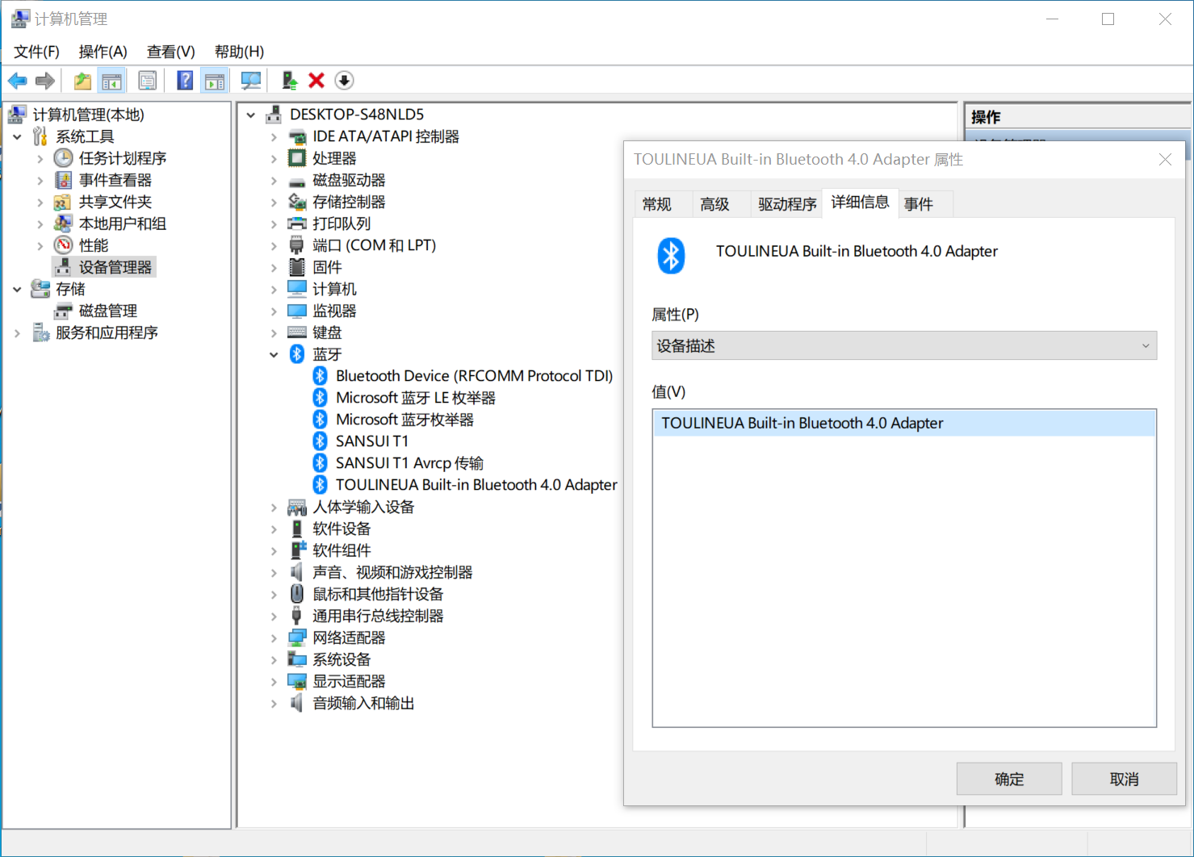Screen dimensions: 1194x857
Task: Collapse the 蓝牙 category
Action: pos(274,354)
